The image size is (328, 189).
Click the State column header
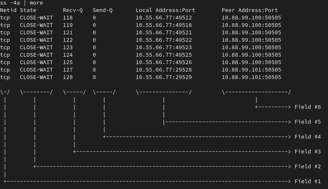click(28, 10)
